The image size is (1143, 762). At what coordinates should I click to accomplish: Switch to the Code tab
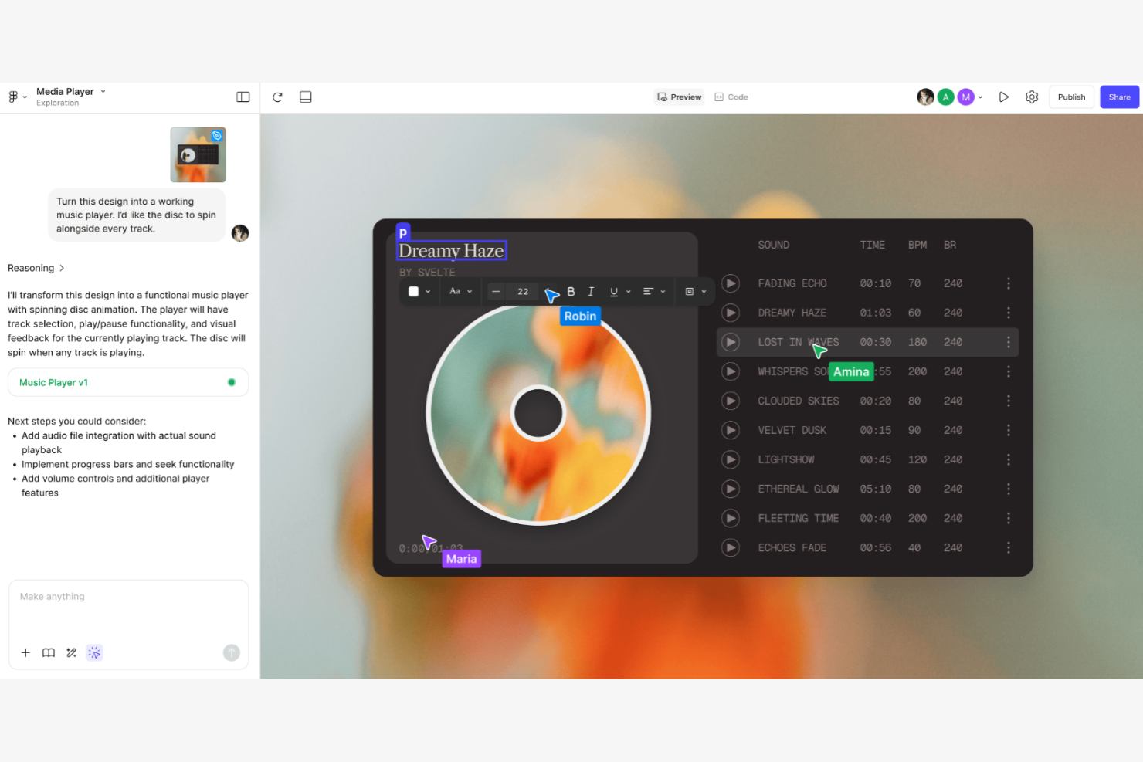click(x=731, y=97)
